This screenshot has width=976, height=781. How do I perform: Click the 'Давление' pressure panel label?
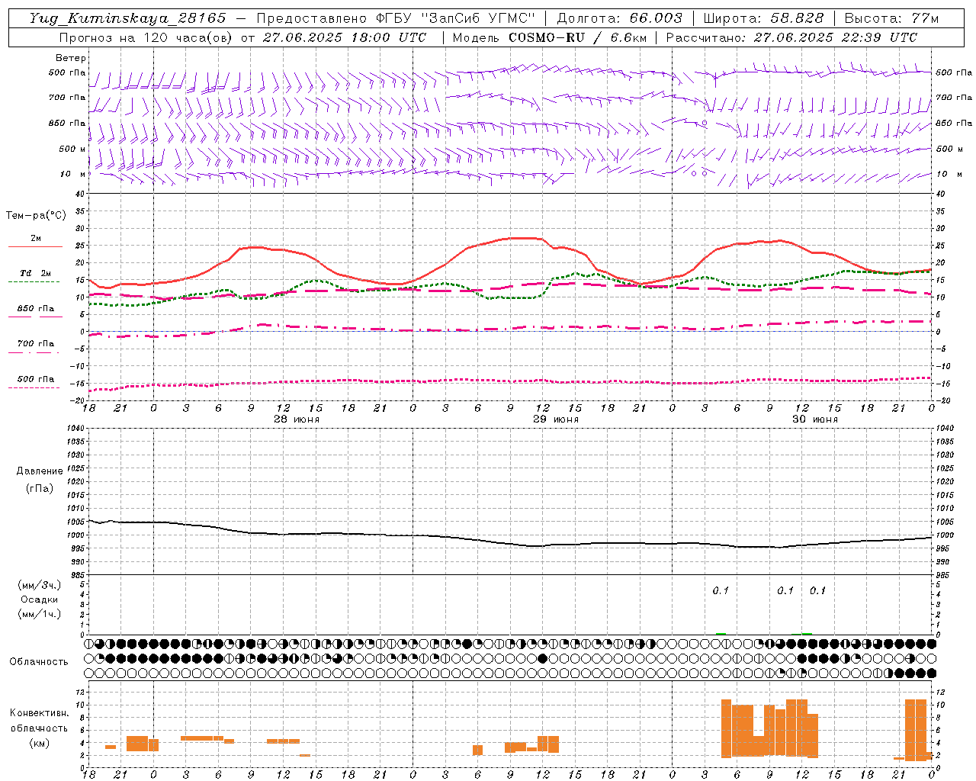[40, 471]
